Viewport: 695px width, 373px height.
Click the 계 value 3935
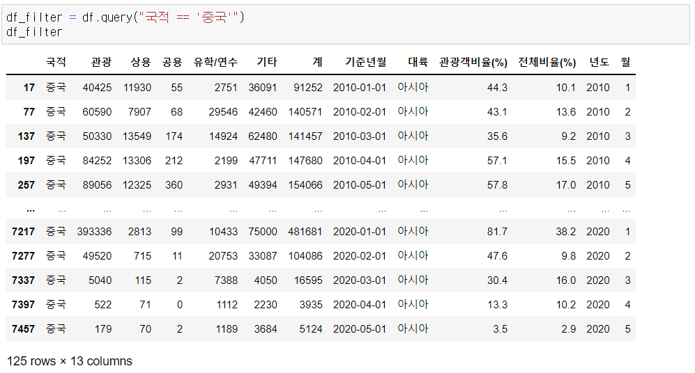pos(311,304)
